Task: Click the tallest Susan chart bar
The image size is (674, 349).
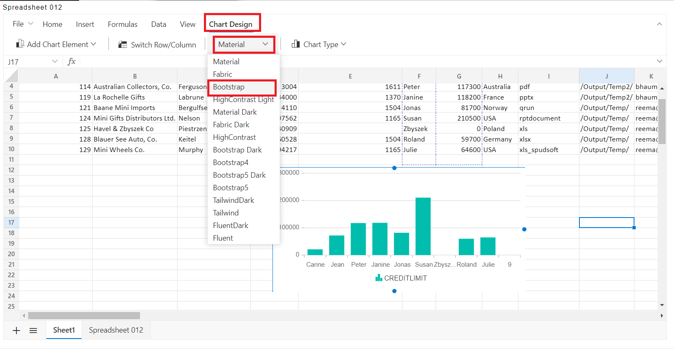Action: pyautogui.click(x=423, y=226)
